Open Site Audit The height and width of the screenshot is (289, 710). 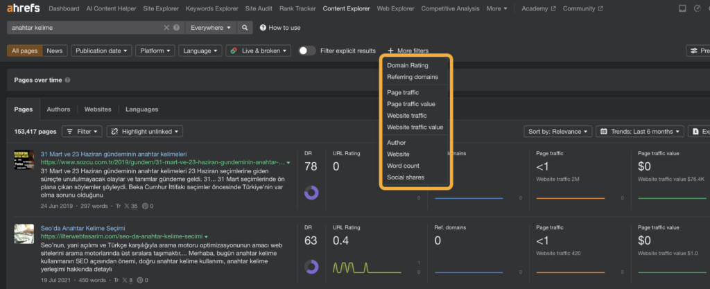pos(259,8)
